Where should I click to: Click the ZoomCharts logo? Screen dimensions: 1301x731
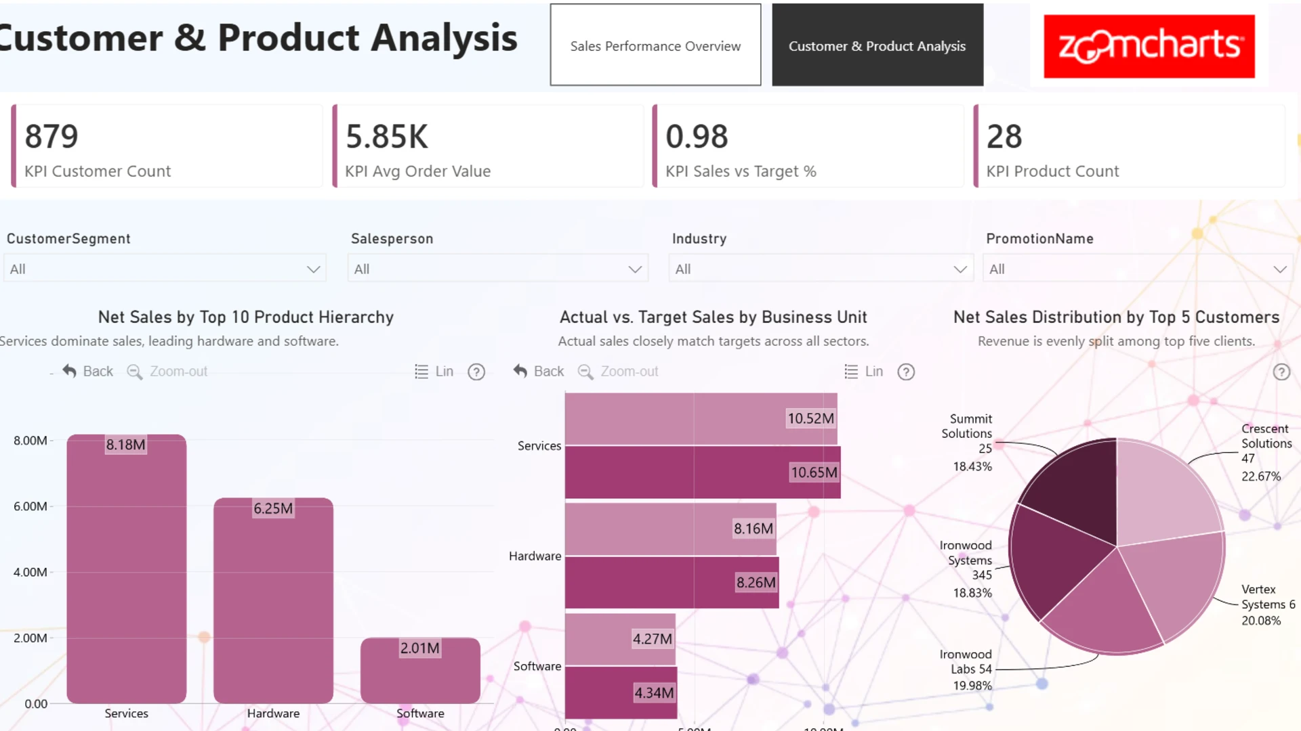[1149, 46]
